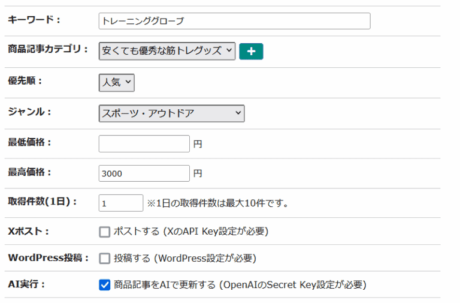Viewport: 460px width, 303px height.
Task: Click the ジャンル: row label
Action: click(x=29, y=112)
